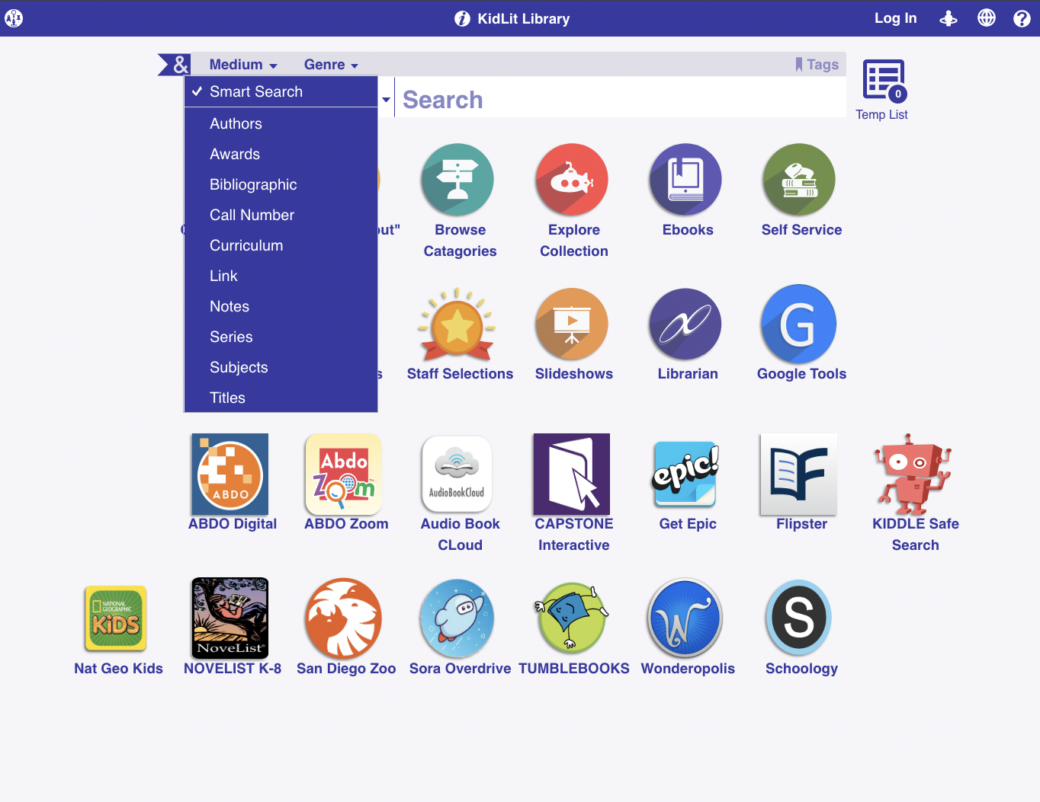Click the Wonderopolis label
This screenshot has width=1040, height=802.
[x=688, y=669]
